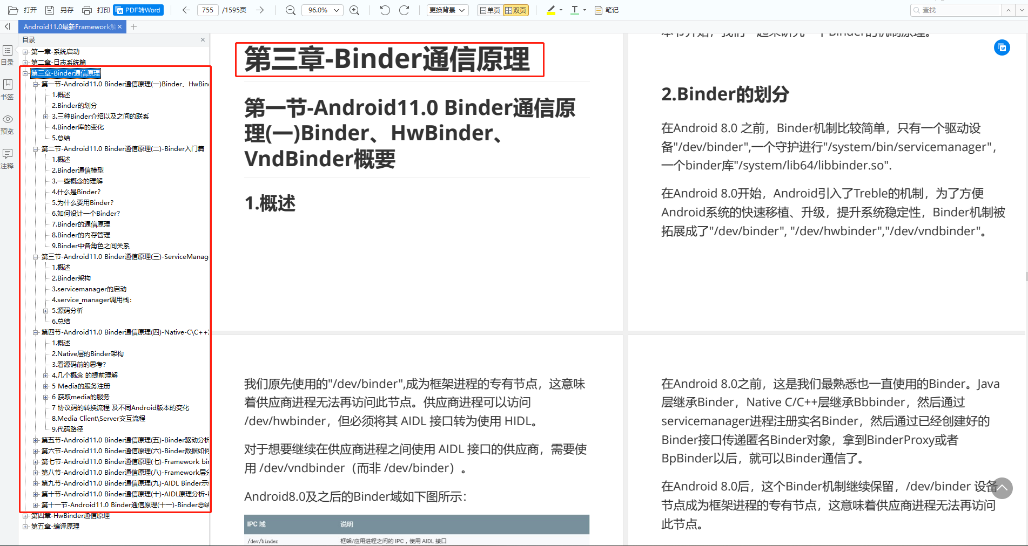Expand the 4.几个概念 的提前理解 node
The image size is (1028, 546).
click(46, 376)
